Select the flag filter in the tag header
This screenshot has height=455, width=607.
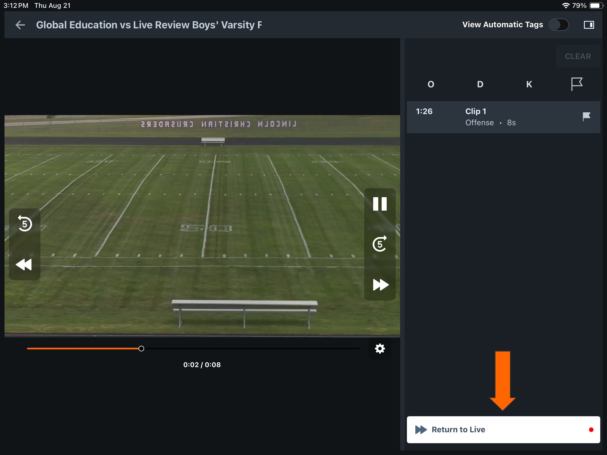577,84
